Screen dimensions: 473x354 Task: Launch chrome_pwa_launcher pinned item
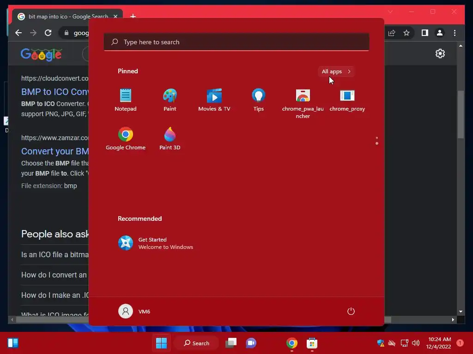303,103
